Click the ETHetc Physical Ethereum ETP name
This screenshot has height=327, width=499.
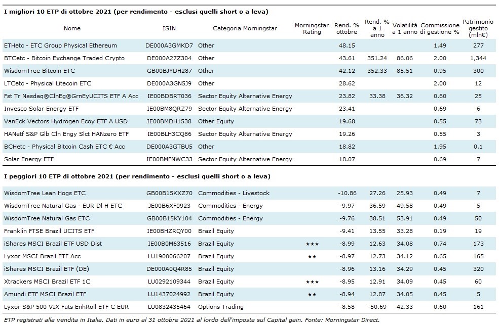[60, 45]
